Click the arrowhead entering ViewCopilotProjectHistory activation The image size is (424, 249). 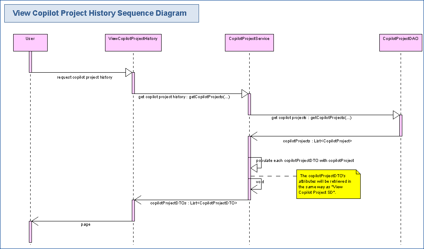point(128,73)
